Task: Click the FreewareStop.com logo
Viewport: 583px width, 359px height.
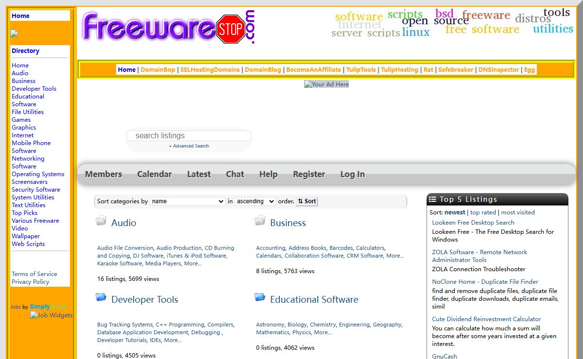Action: point(168,27)
